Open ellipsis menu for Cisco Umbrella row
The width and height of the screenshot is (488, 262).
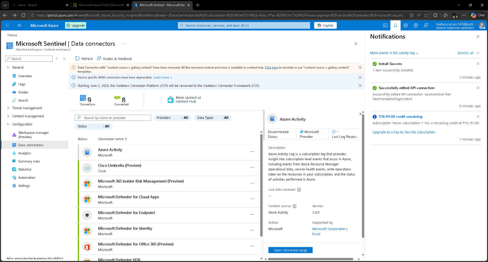click(252, 168)
